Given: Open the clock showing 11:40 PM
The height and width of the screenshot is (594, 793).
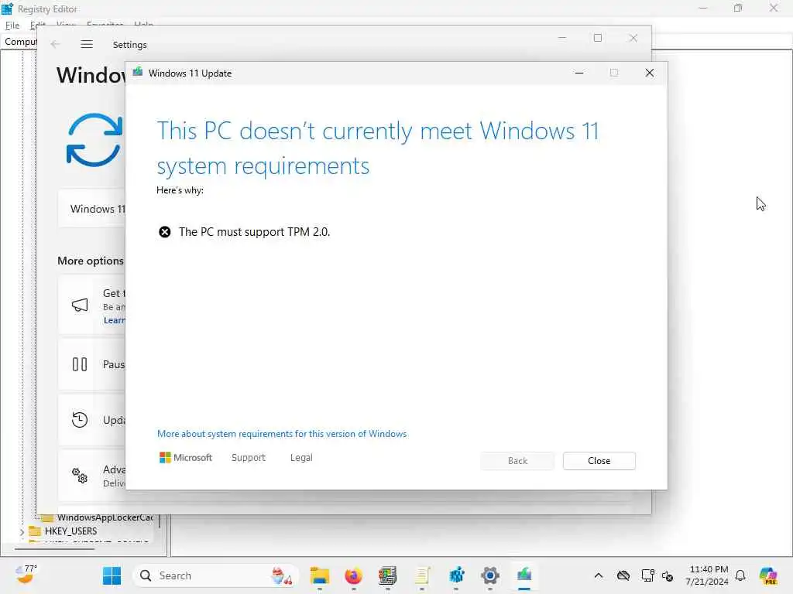Looking at the screenshot, I should [708, 575].
